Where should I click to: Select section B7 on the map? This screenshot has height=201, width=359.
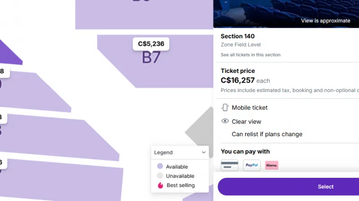pos(151,58)
